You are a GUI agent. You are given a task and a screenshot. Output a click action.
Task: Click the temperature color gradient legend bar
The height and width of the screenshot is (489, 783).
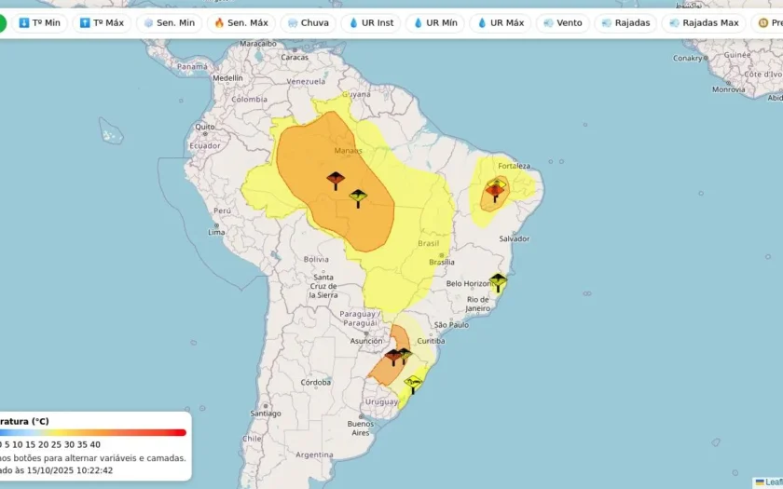pos(93,432)
